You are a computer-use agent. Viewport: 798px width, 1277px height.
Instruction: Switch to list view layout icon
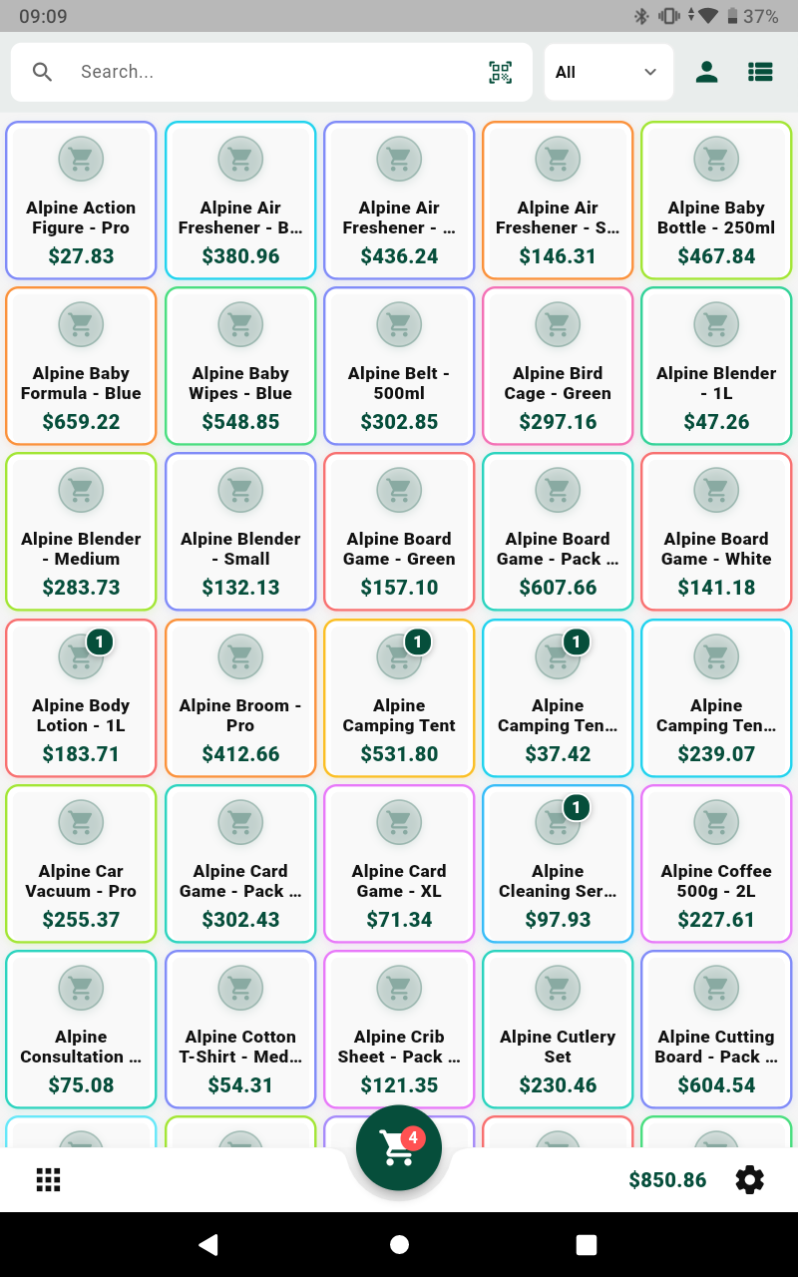point(760,72)
